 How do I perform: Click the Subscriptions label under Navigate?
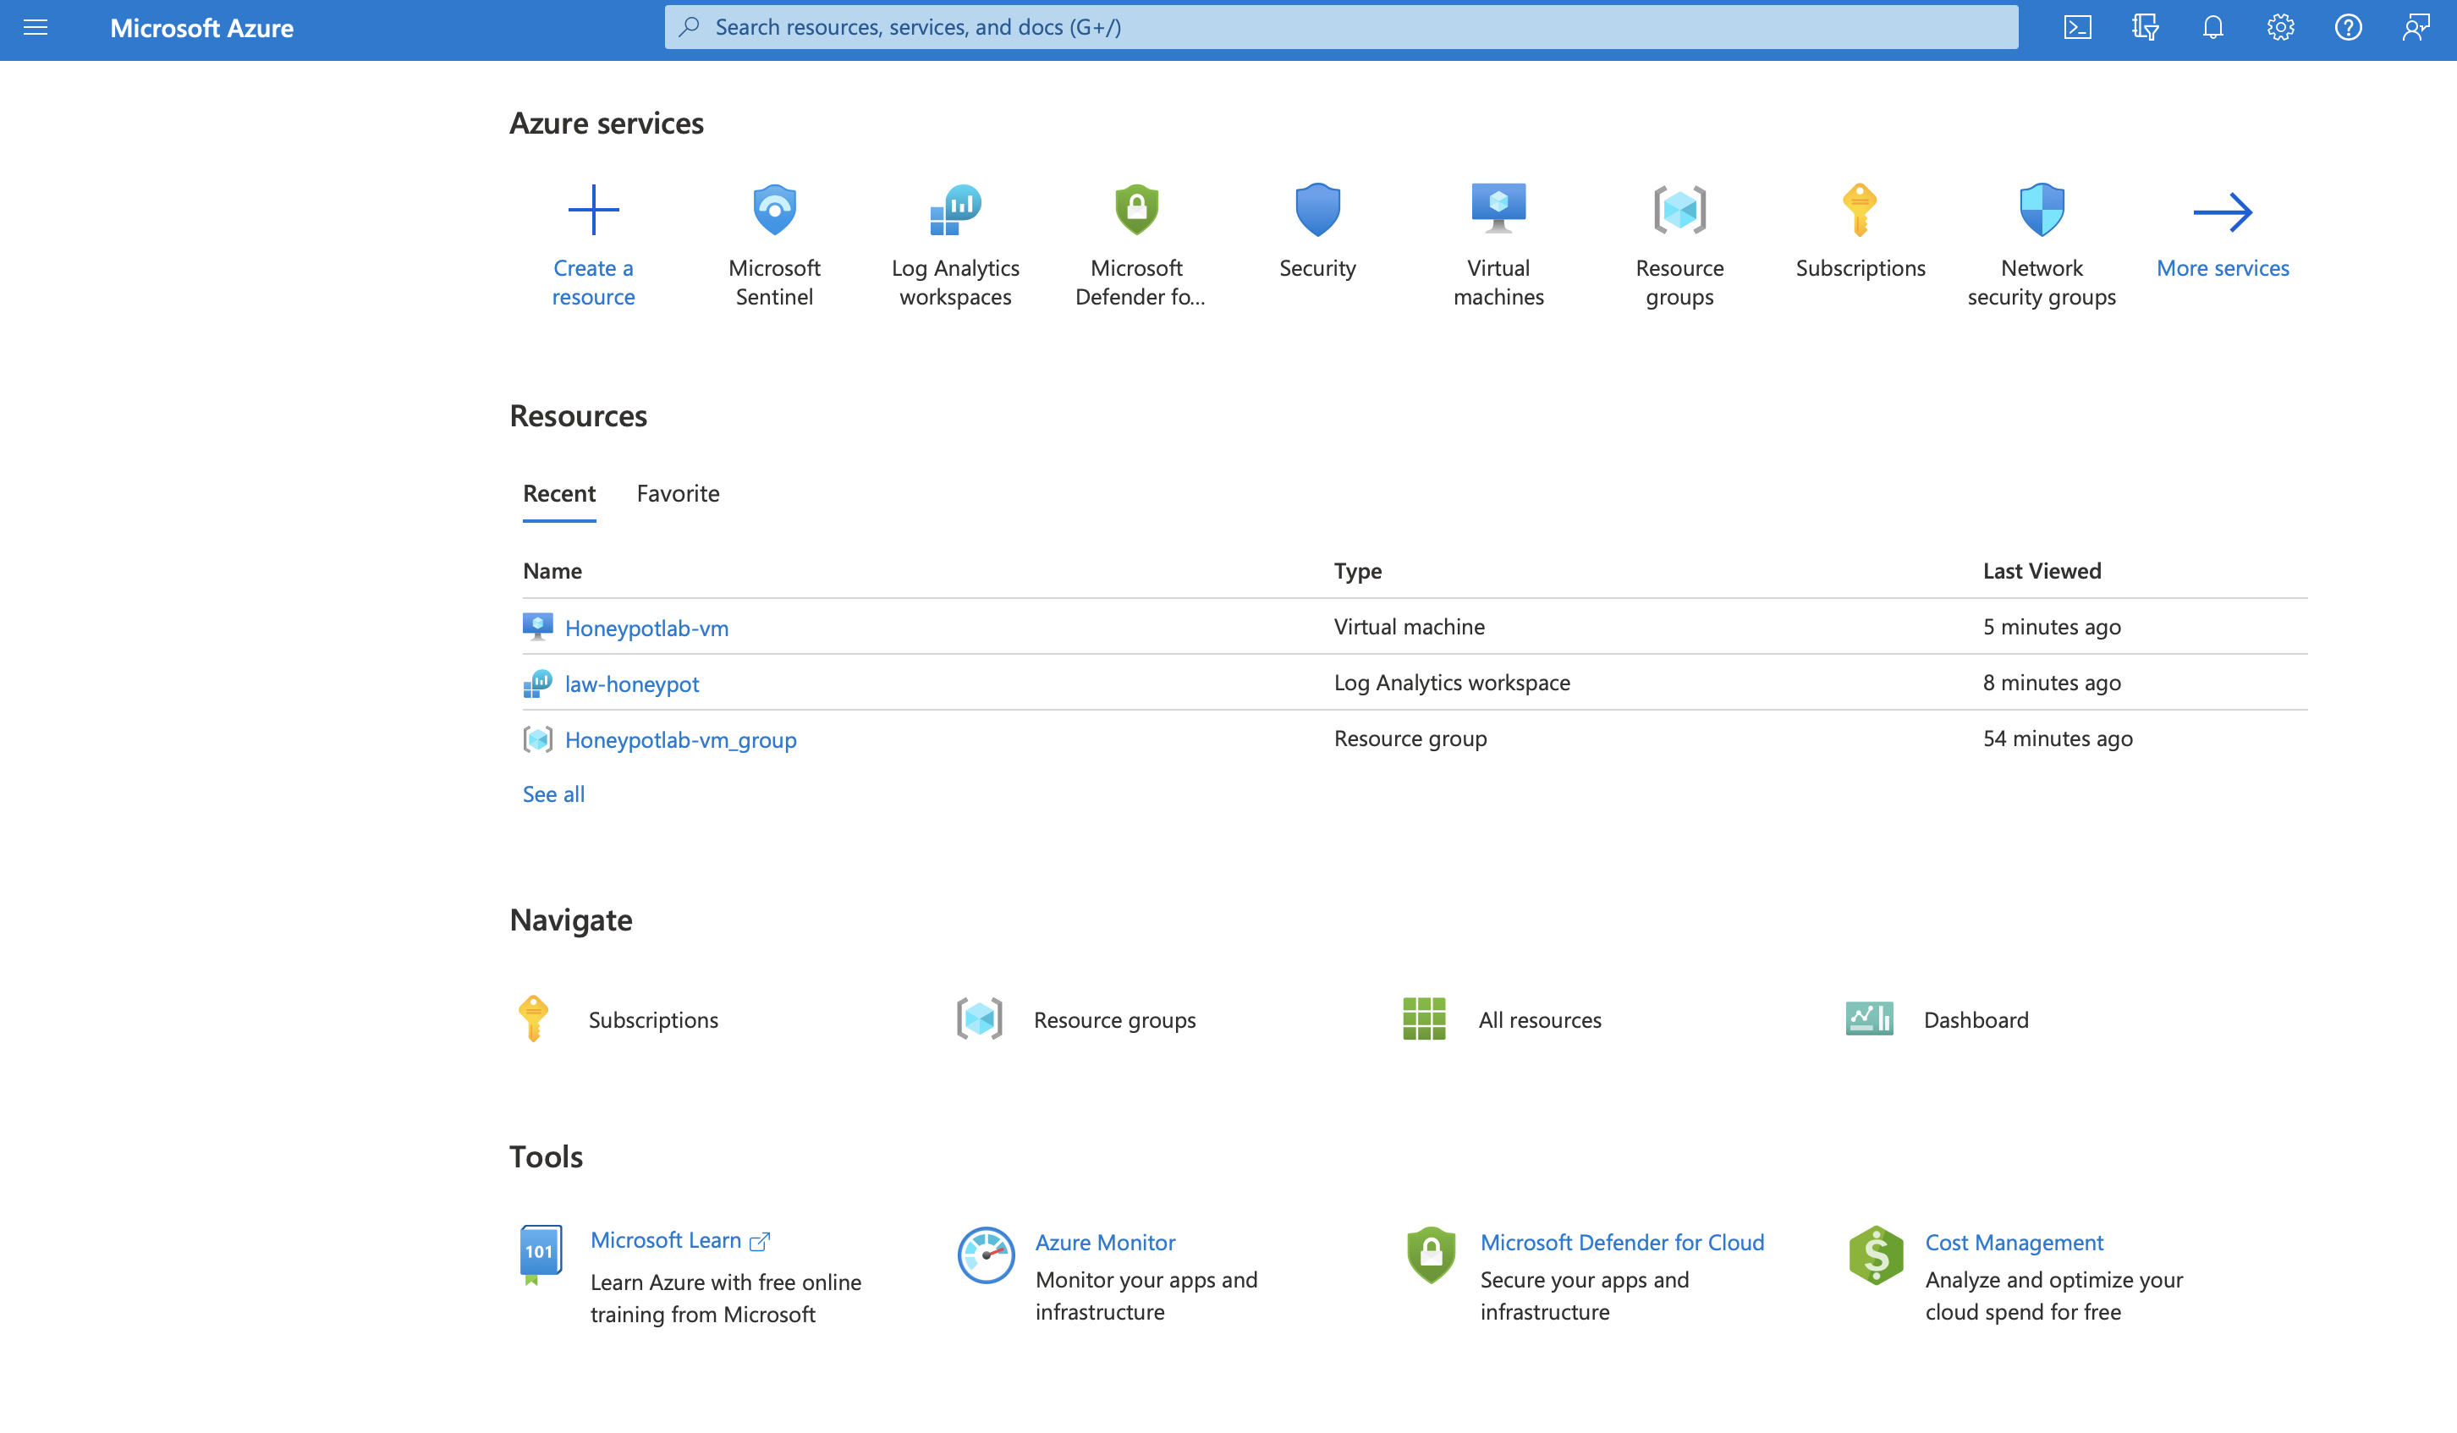coord(653,1019)
